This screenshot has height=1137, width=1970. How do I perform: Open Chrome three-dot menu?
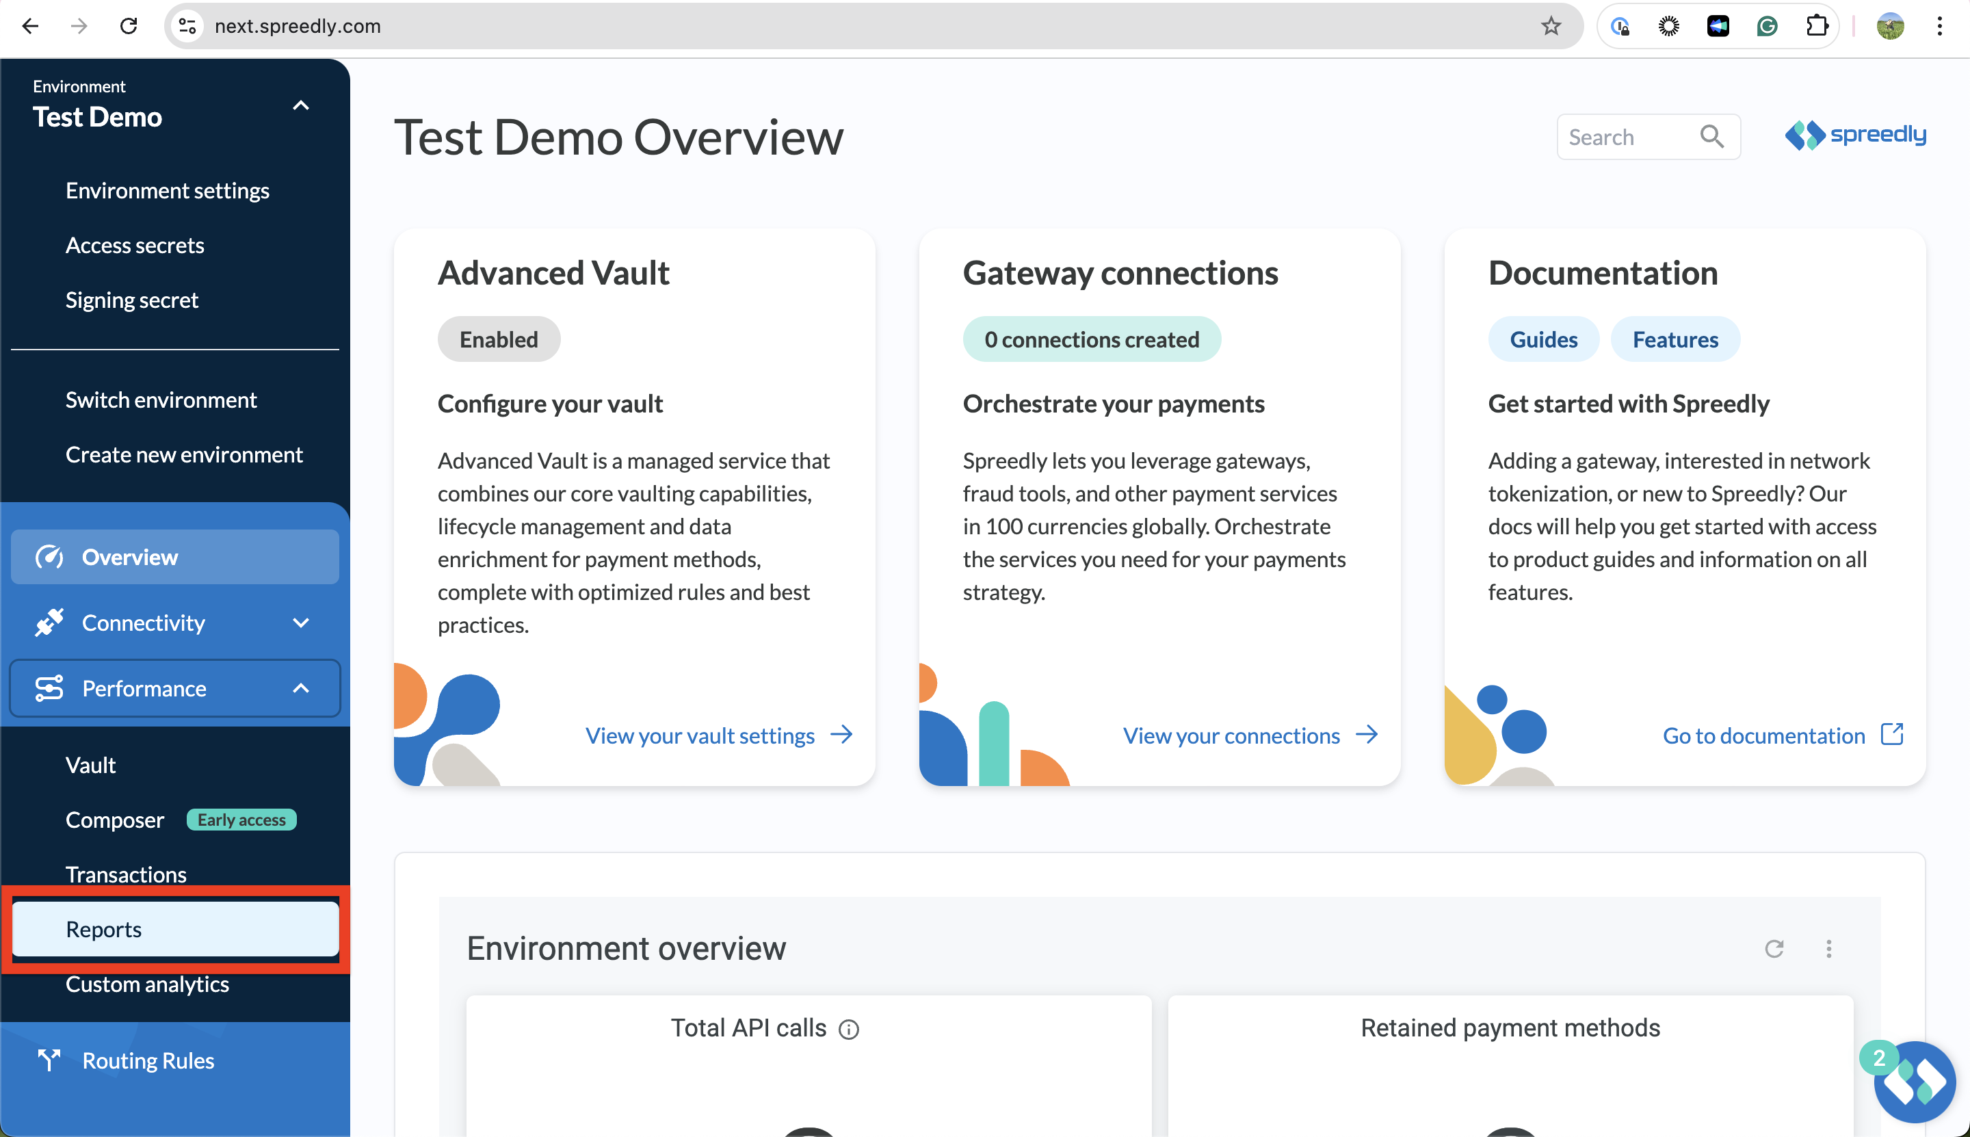[x=1939, y=26]
